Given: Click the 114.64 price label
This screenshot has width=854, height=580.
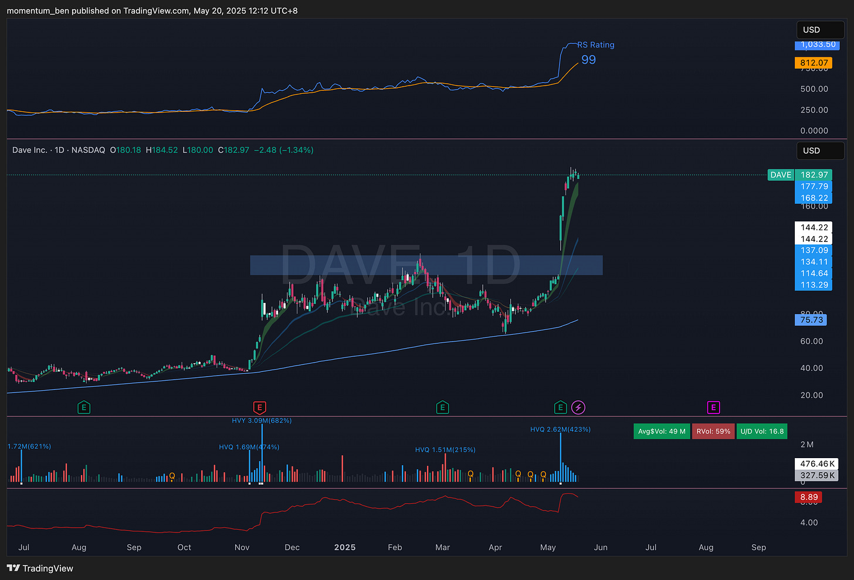Looking at the screenshot, I should (814, 274).
